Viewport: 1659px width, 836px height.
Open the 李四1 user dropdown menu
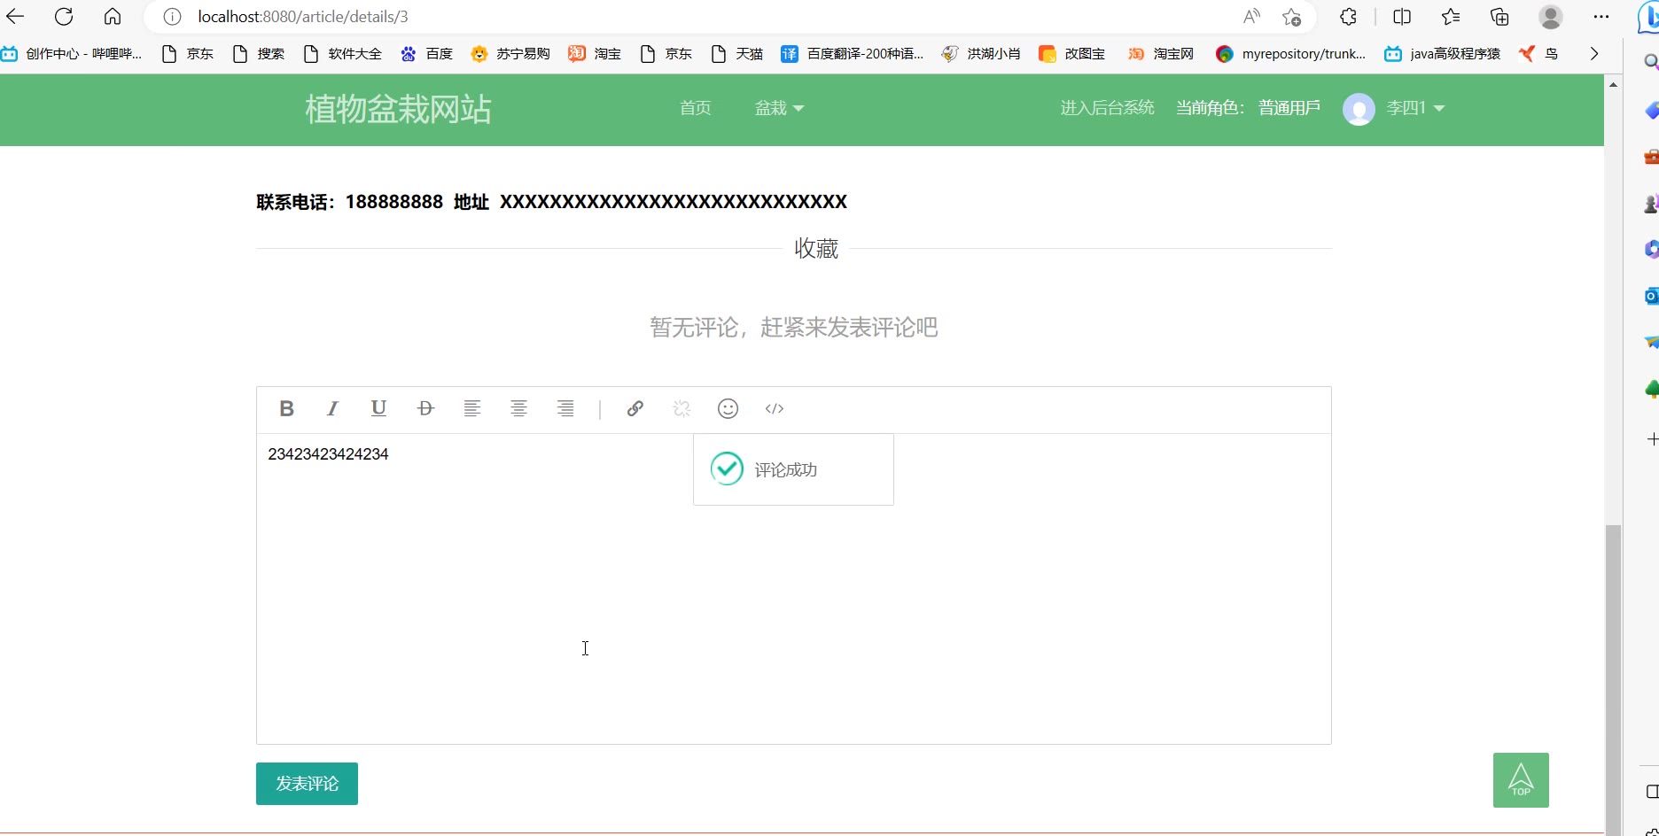pyautogui.click(x=1415, y=108)
